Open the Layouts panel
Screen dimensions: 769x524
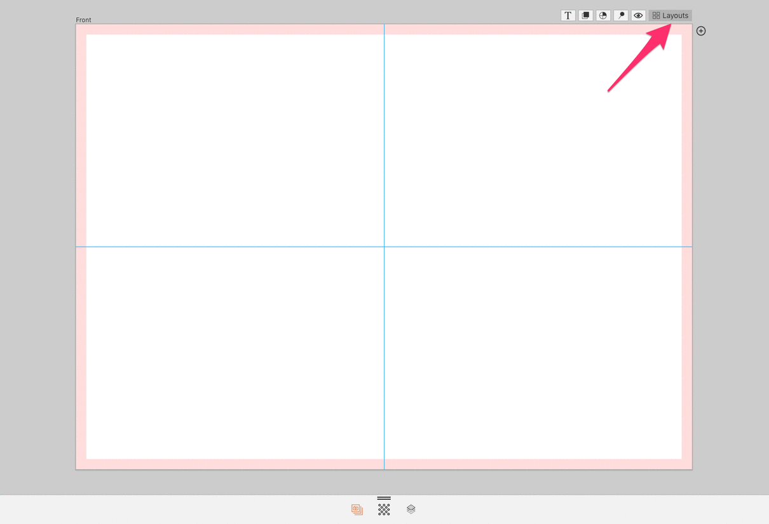tap(670, 15)
